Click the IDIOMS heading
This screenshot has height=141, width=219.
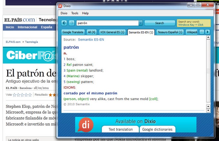pyautogui.click(x=70, y=88)
